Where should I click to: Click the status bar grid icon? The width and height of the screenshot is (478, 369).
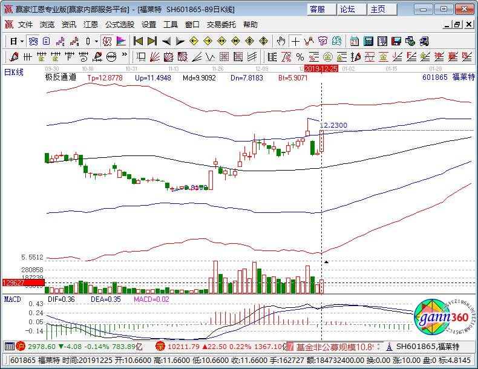(x=10, y=347)
